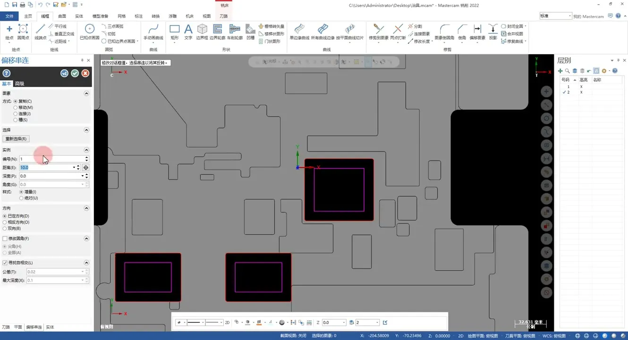Switch to the 曲面 ribbon tab
The width and height of the screenshot is (628, 340).
coord(62,16)
